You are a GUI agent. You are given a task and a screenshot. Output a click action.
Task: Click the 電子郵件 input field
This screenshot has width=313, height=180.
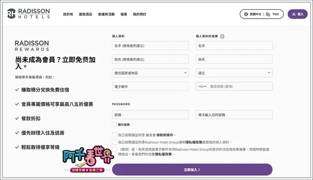150,87
